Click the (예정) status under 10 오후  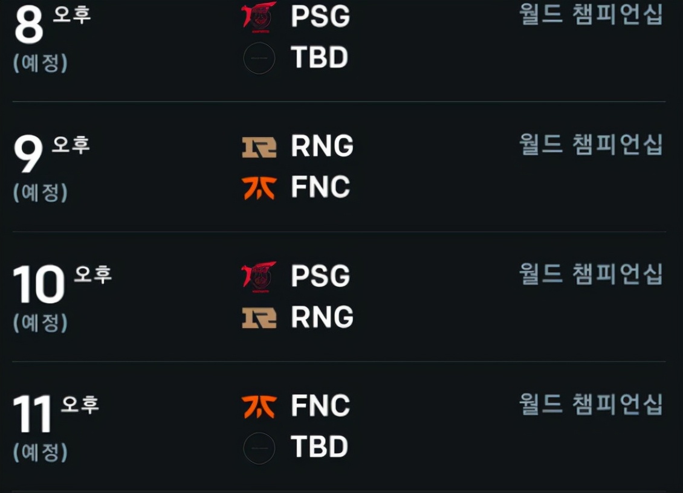pos(40,323)
